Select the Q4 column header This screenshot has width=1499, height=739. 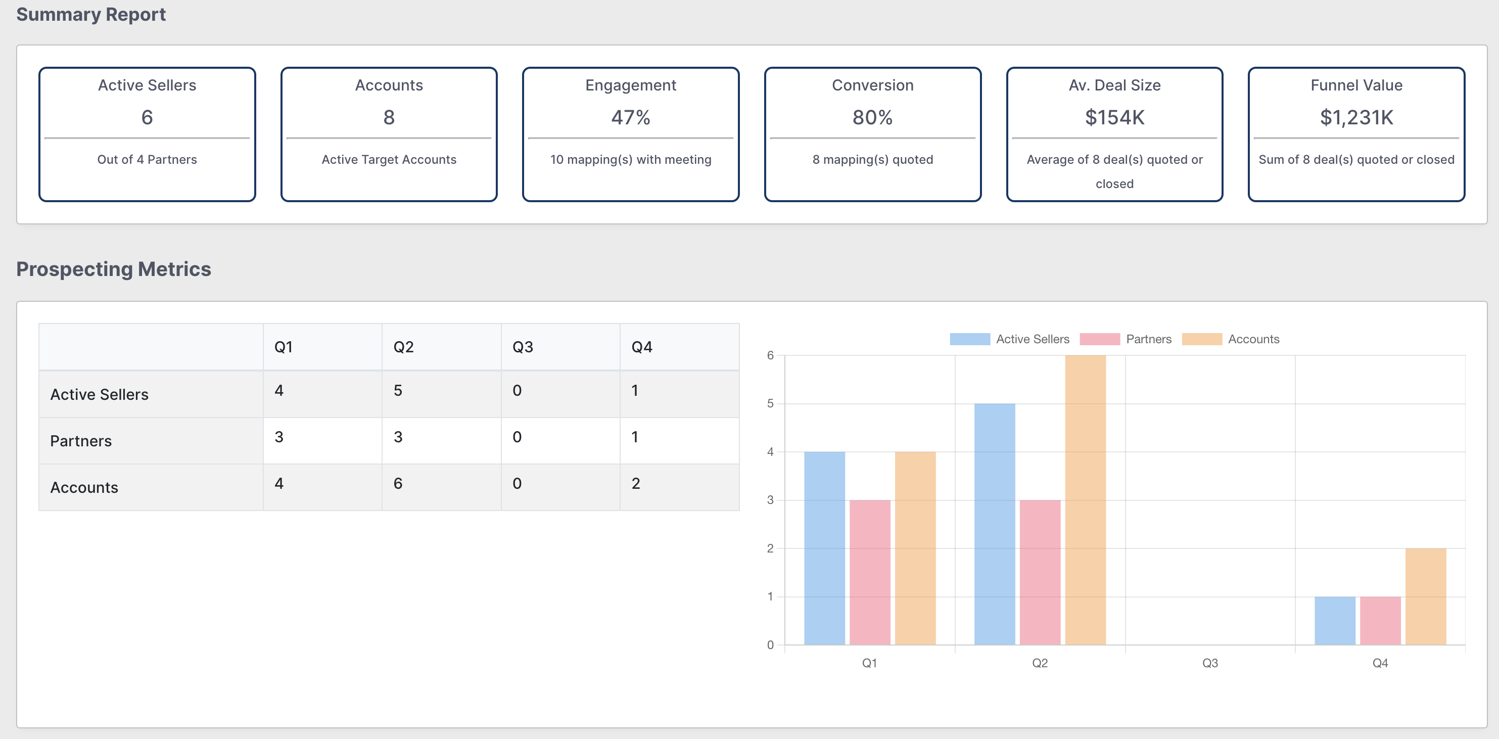click(x=642, y=347)
